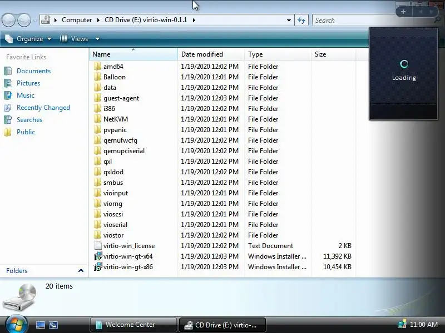Open the Organize dropdown menu
The image size is (445, 333).
click(28, 39)
